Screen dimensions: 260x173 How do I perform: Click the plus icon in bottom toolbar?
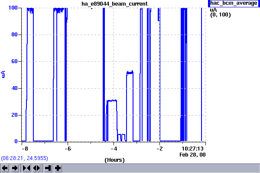(x=58, y=168)
